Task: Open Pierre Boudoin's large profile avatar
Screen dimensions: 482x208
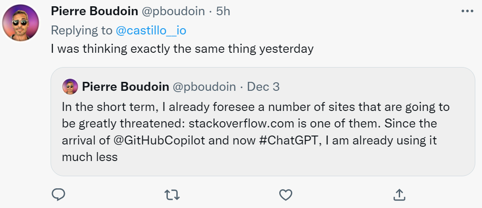Action: [x=21, y=23]
